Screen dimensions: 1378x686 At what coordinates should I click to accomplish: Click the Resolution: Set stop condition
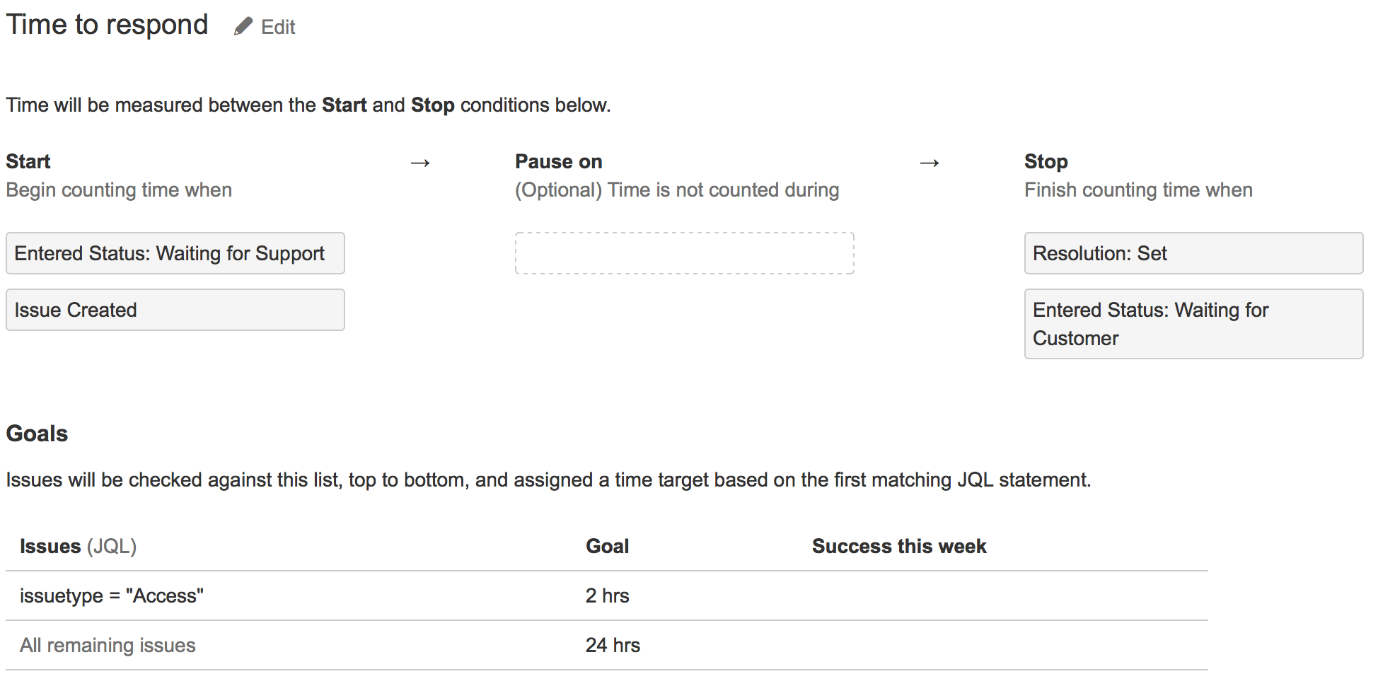[1193, 253]
